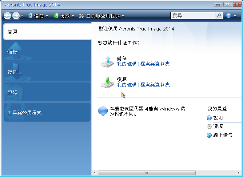Screen dimensions: 243x177
Task: Click the 我的最愛 heading
Action: coord(217,109)
